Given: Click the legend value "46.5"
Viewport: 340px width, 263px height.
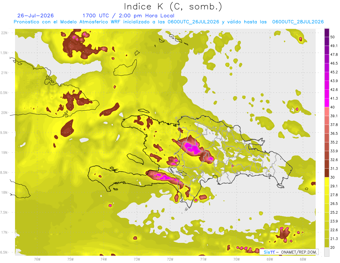Looking at the screenshot, I should click(334, 63).
